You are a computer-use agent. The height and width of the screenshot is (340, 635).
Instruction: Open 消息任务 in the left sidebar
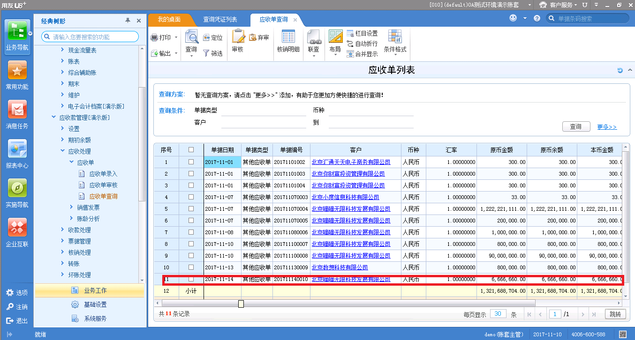click(17, 110)
